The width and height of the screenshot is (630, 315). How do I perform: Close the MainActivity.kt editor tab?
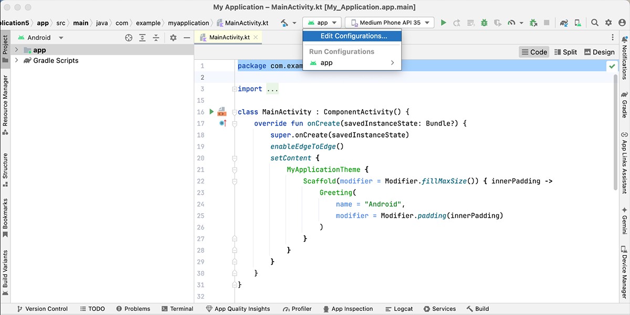tap(256, 37)
